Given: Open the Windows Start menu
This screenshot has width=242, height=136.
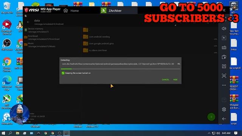Looking at the screenshot, I should coord(3,133).
